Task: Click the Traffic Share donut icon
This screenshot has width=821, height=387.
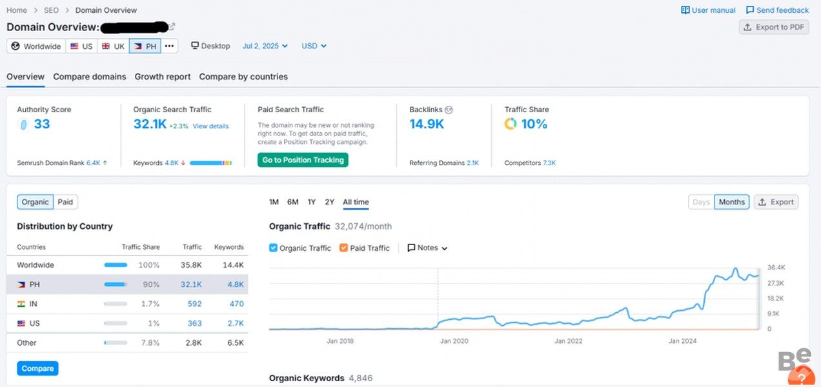Action: 511,124
